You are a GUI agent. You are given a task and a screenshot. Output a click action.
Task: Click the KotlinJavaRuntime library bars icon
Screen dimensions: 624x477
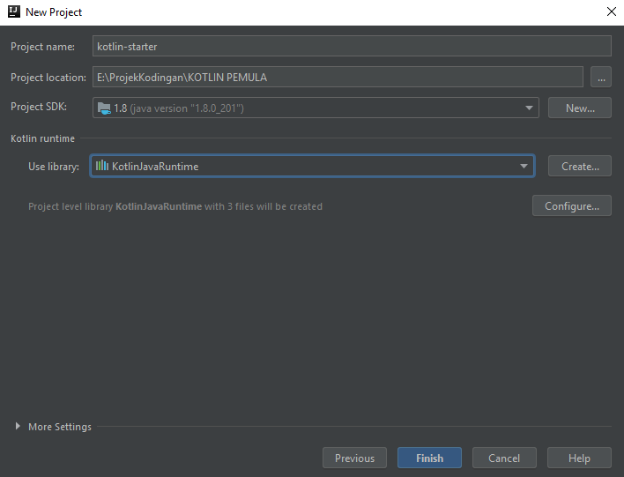[102, 165]
